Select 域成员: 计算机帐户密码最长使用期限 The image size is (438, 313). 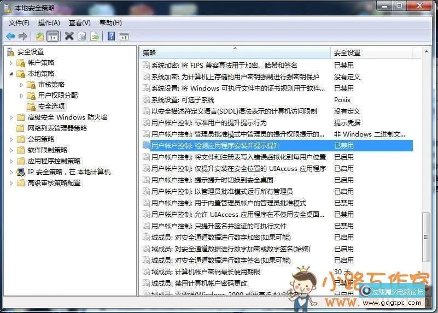coord(206,271)
